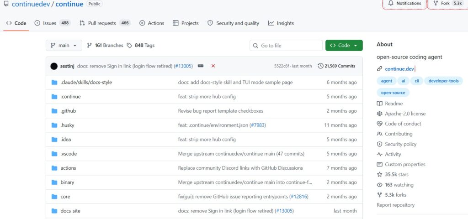Open the Insights tab
Screen dimensions: 468x219
(281, 23)
